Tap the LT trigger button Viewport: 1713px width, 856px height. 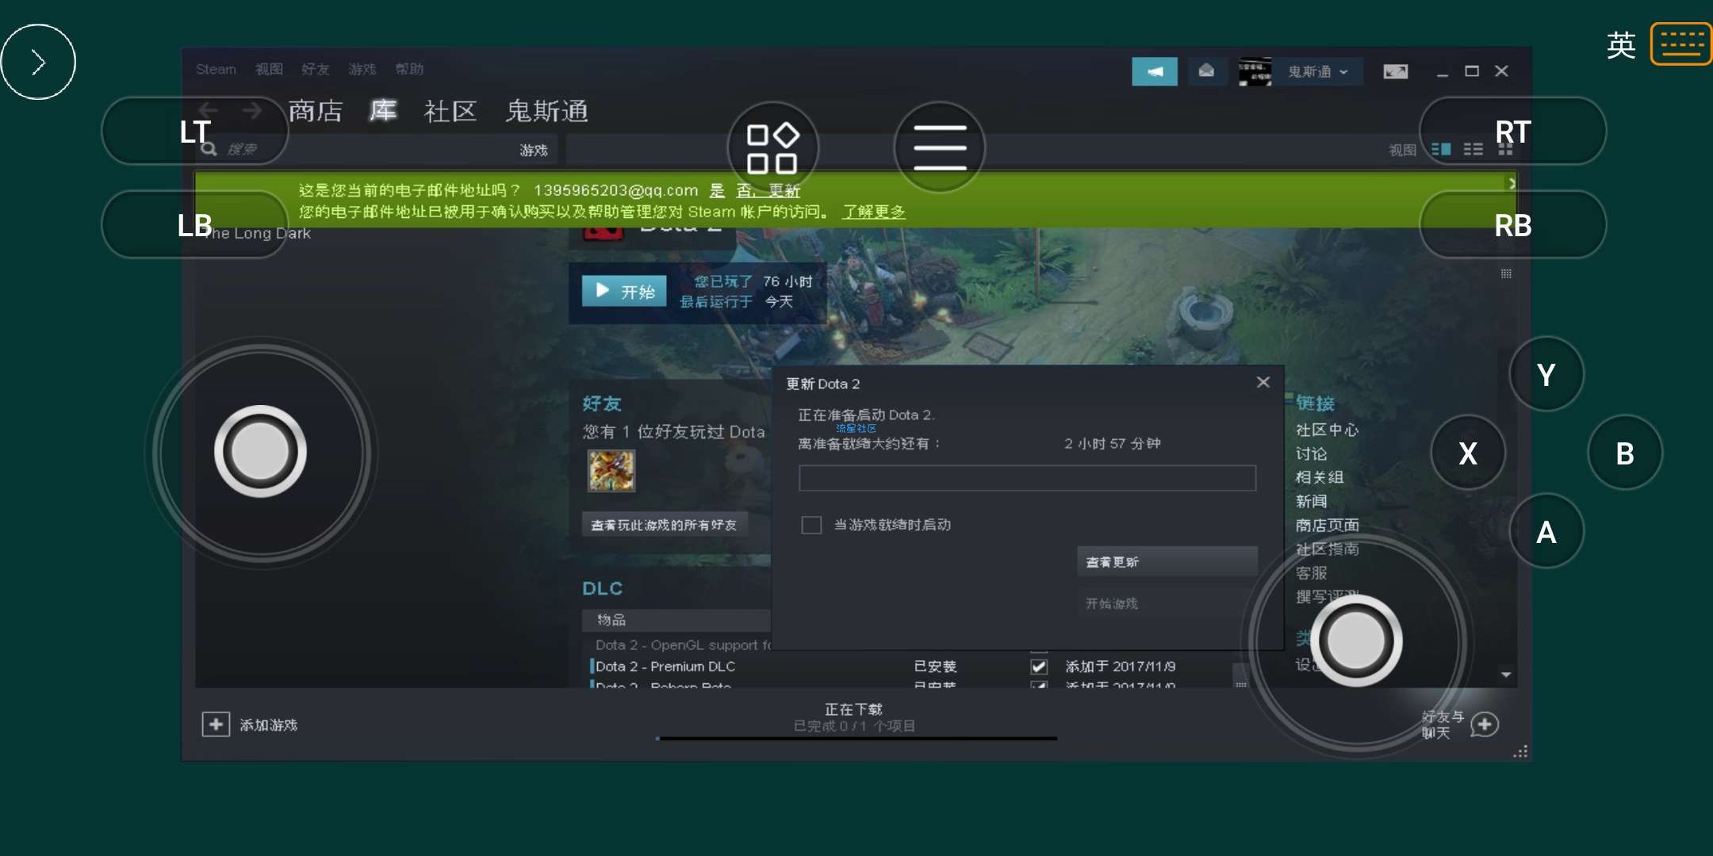pyautogui.click(x=195, y=132)
